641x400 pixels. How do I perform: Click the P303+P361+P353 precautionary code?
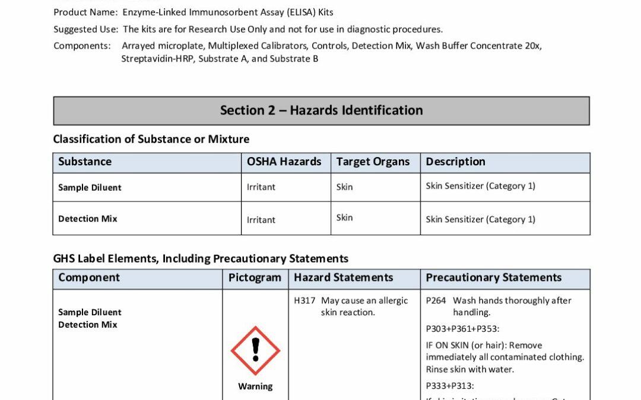[462, 329]
